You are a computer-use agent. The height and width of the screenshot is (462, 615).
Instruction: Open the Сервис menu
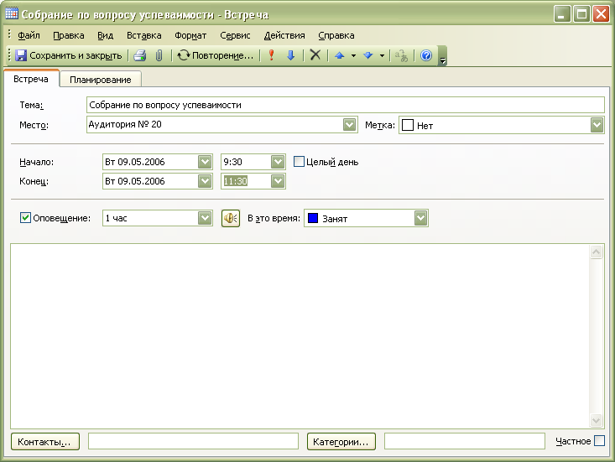(235, 35)
